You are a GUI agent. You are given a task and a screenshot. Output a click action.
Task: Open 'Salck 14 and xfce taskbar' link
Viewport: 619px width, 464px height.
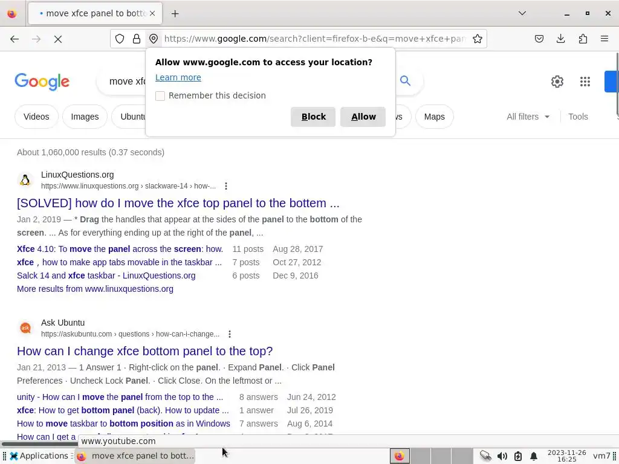pyautogui.click(x=106, y=275)
